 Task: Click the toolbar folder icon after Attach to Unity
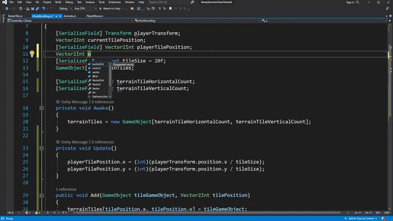[x=132, y=9]
